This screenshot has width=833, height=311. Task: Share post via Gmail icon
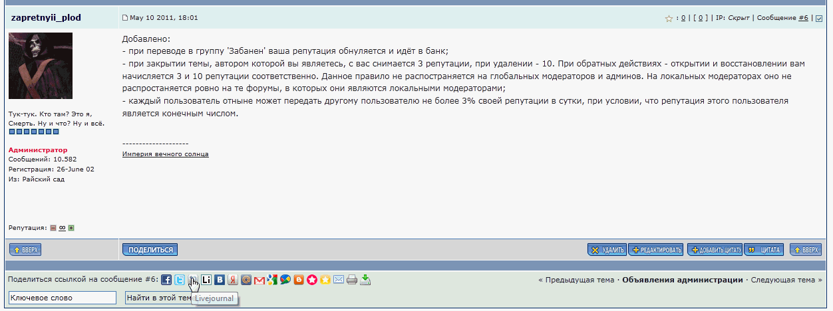[x=259, y=280]
